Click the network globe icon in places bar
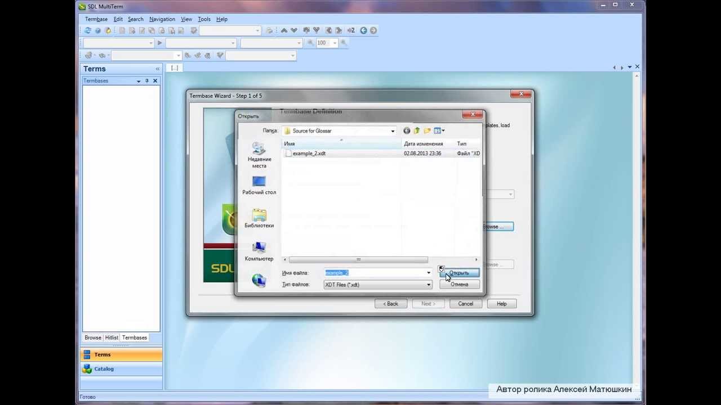The image size is (721, 405). (x=259, y=280)
